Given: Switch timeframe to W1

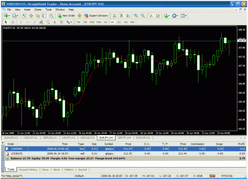Looking at the screenshot, I should pos(126,22).
